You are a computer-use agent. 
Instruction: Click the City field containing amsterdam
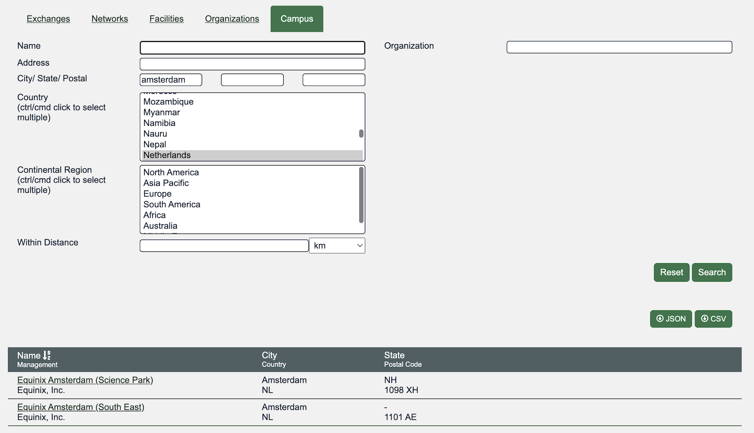[171, 80]
